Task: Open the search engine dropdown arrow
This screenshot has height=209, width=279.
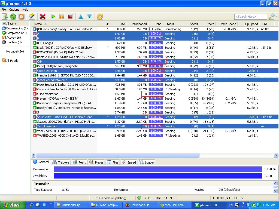Action: point(277,17)
